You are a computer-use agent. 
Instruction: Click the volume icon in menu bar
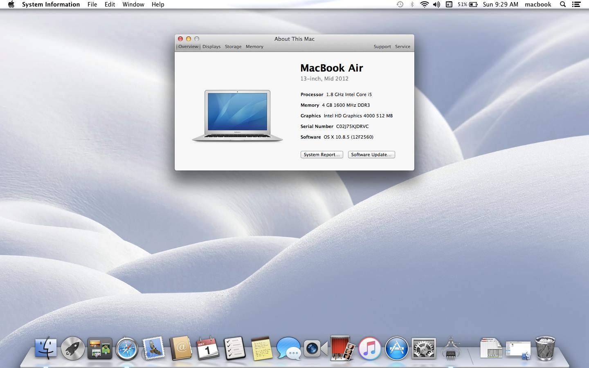click(x=436, y=4)
